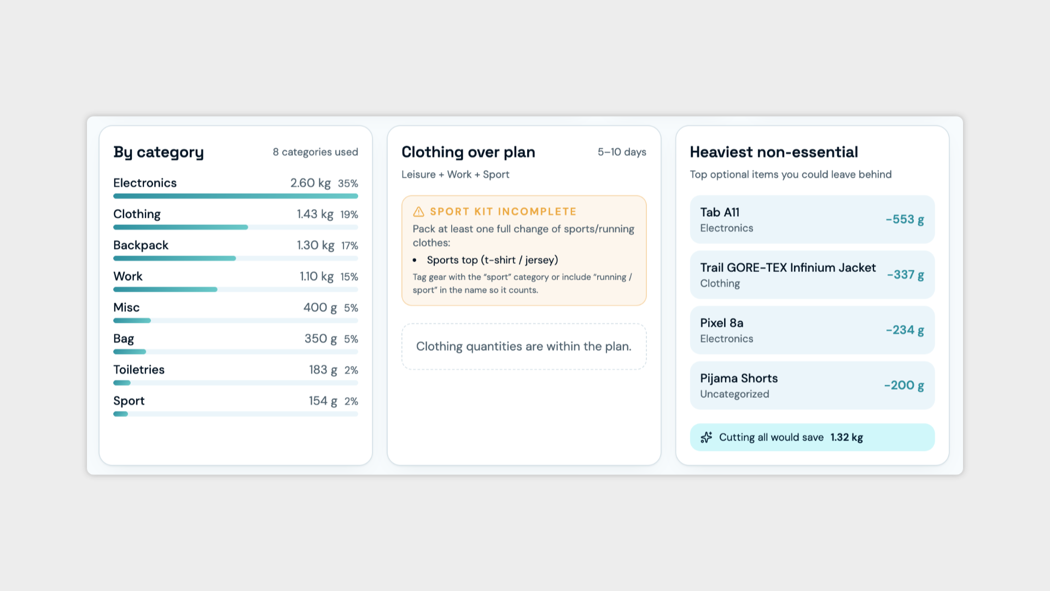The width and height of the screenshot is (1050, 591).
Task: Click the within-plan clothing quantities message box
Action: pos(524,346)
